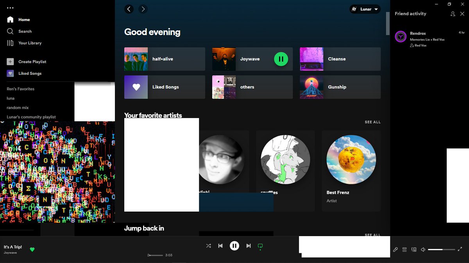Click Joywave artist name in player
469x263 pixels.
pyautogui.click(x=10, y=252)
